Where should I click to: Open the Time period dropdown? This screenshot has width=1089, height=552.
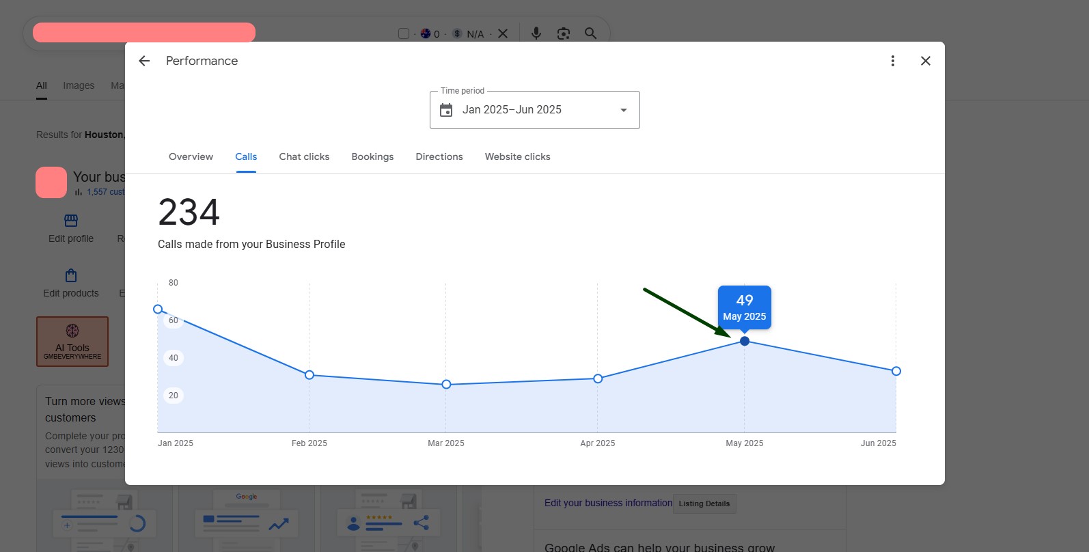click(535, 110)
